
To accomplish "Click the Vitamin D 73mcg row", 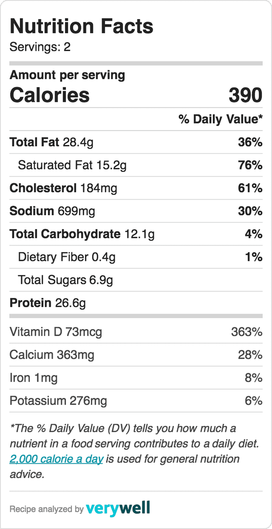I will 136,332.
